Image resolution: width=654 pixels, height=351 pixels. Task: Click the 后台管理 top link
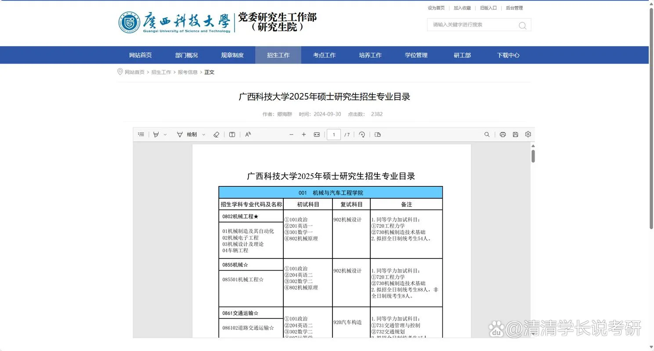point(514,8)
